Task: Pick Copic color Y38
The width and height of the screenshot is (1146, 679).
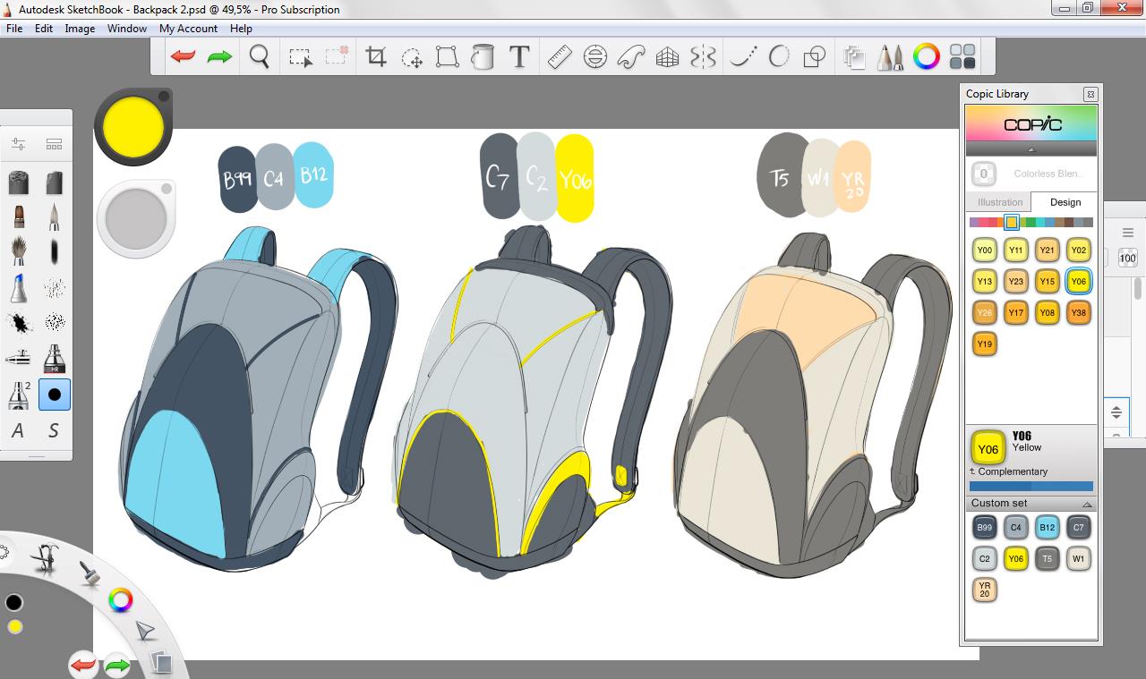Action: click(x=1079, y=312)
